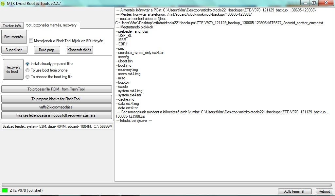Select Install already prepared files option
The height and width of the screenshot is (196, 335).
pos(49,64)
